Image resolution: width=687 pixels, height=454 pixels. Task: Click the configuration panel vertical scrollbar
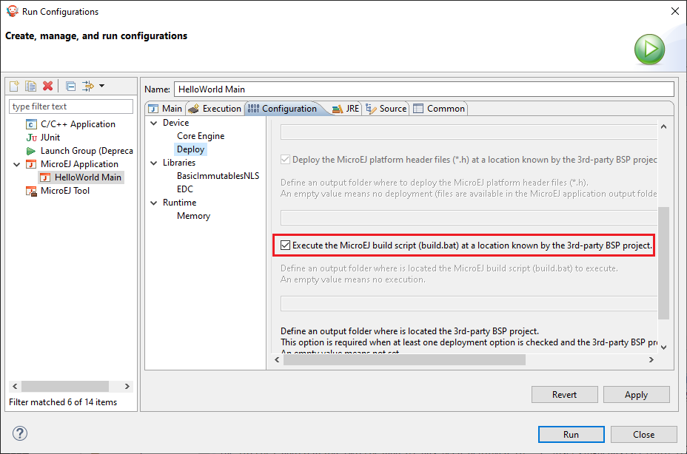tap(663, 262)
